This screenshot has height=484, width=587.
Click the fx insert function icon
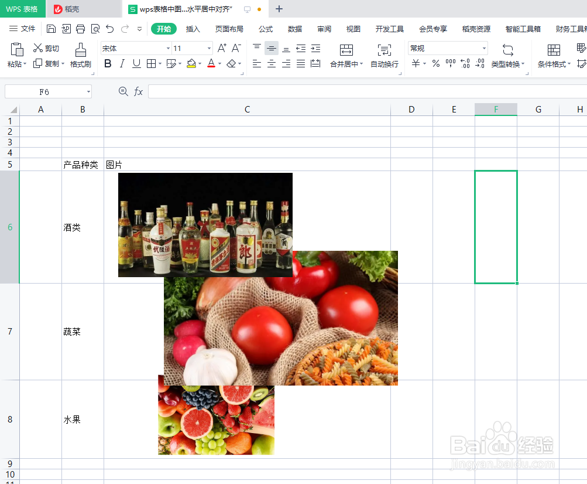point(139,91)
